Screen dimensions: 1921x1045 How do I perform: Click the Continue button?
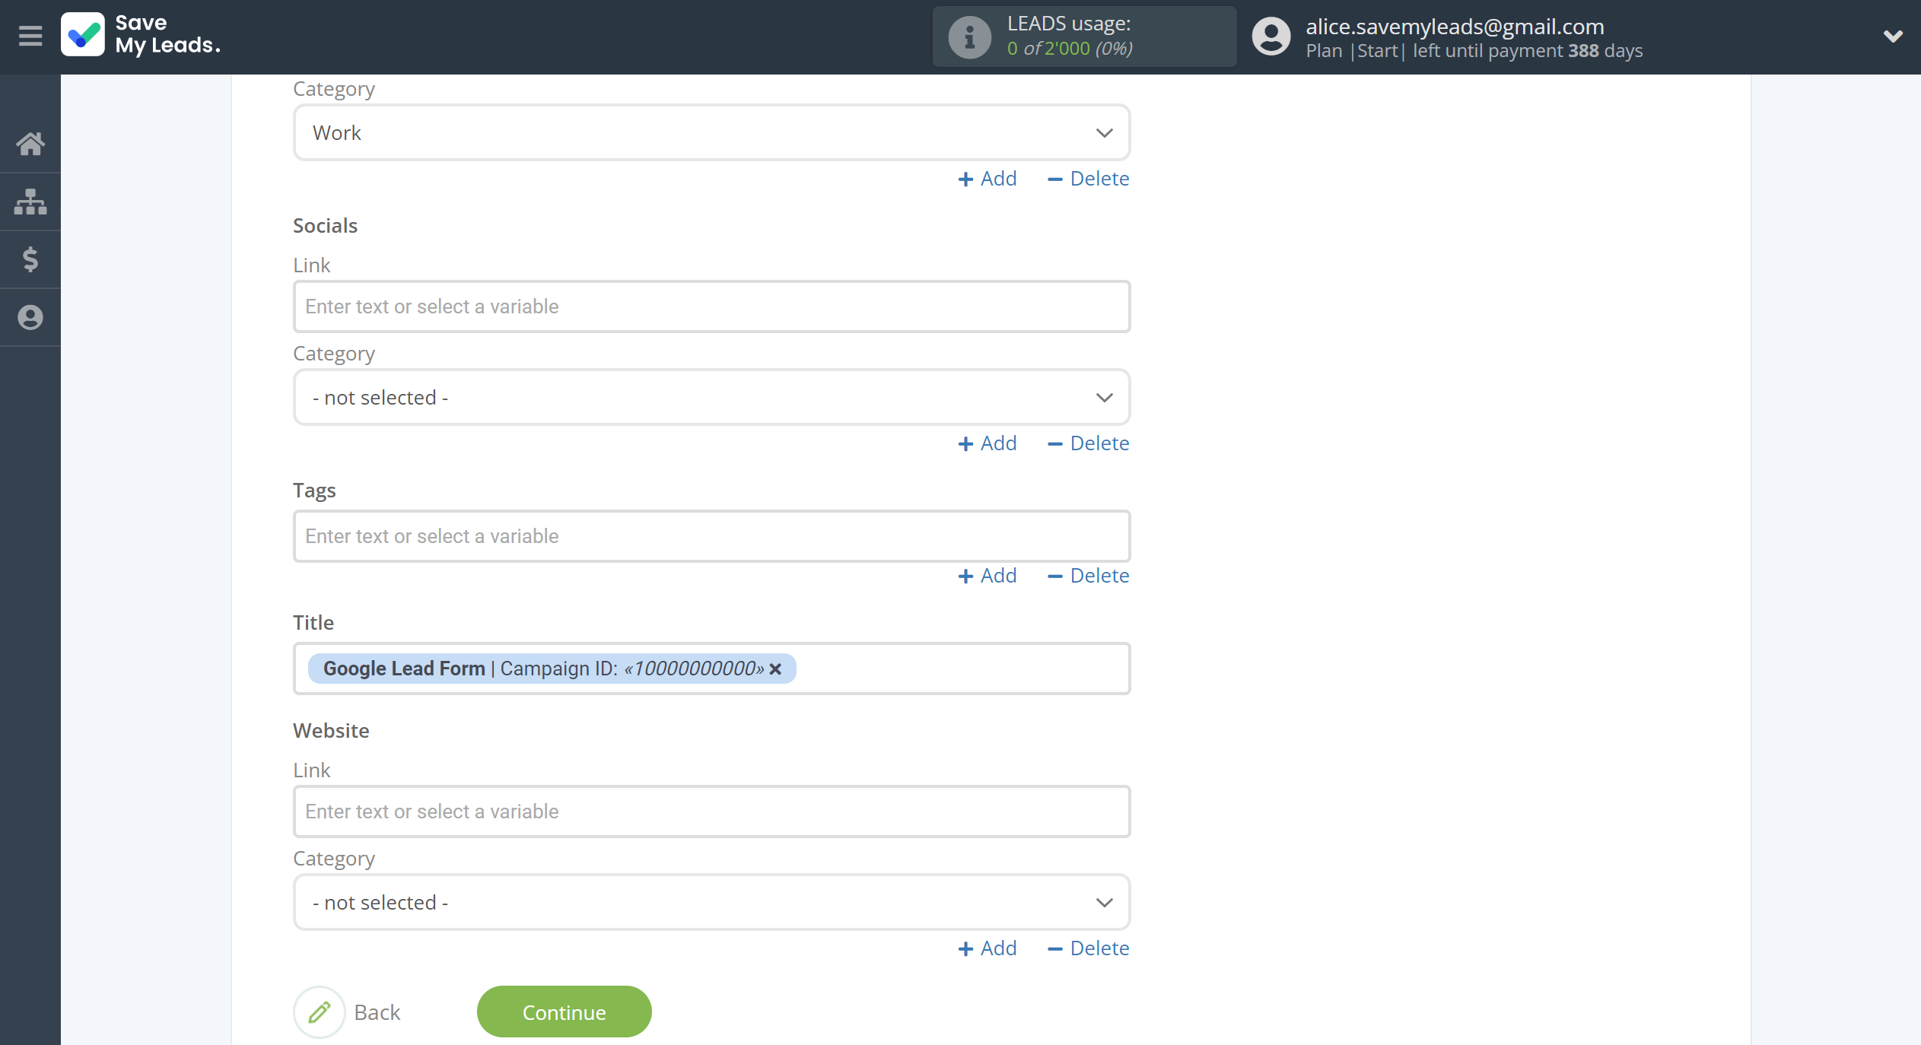(x=565, y=1012)
